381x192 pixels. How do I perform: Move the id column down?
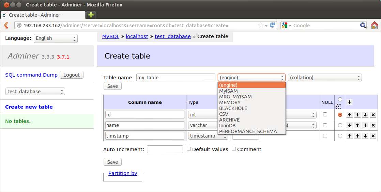[365, 115]
